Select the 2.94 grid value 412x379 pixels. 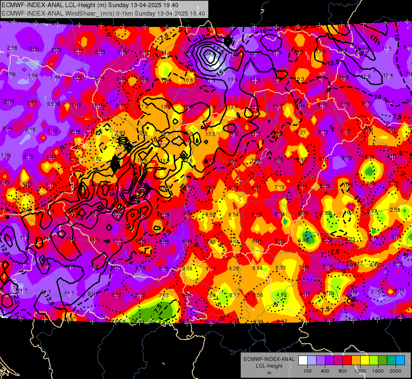[x=7, y=128]
